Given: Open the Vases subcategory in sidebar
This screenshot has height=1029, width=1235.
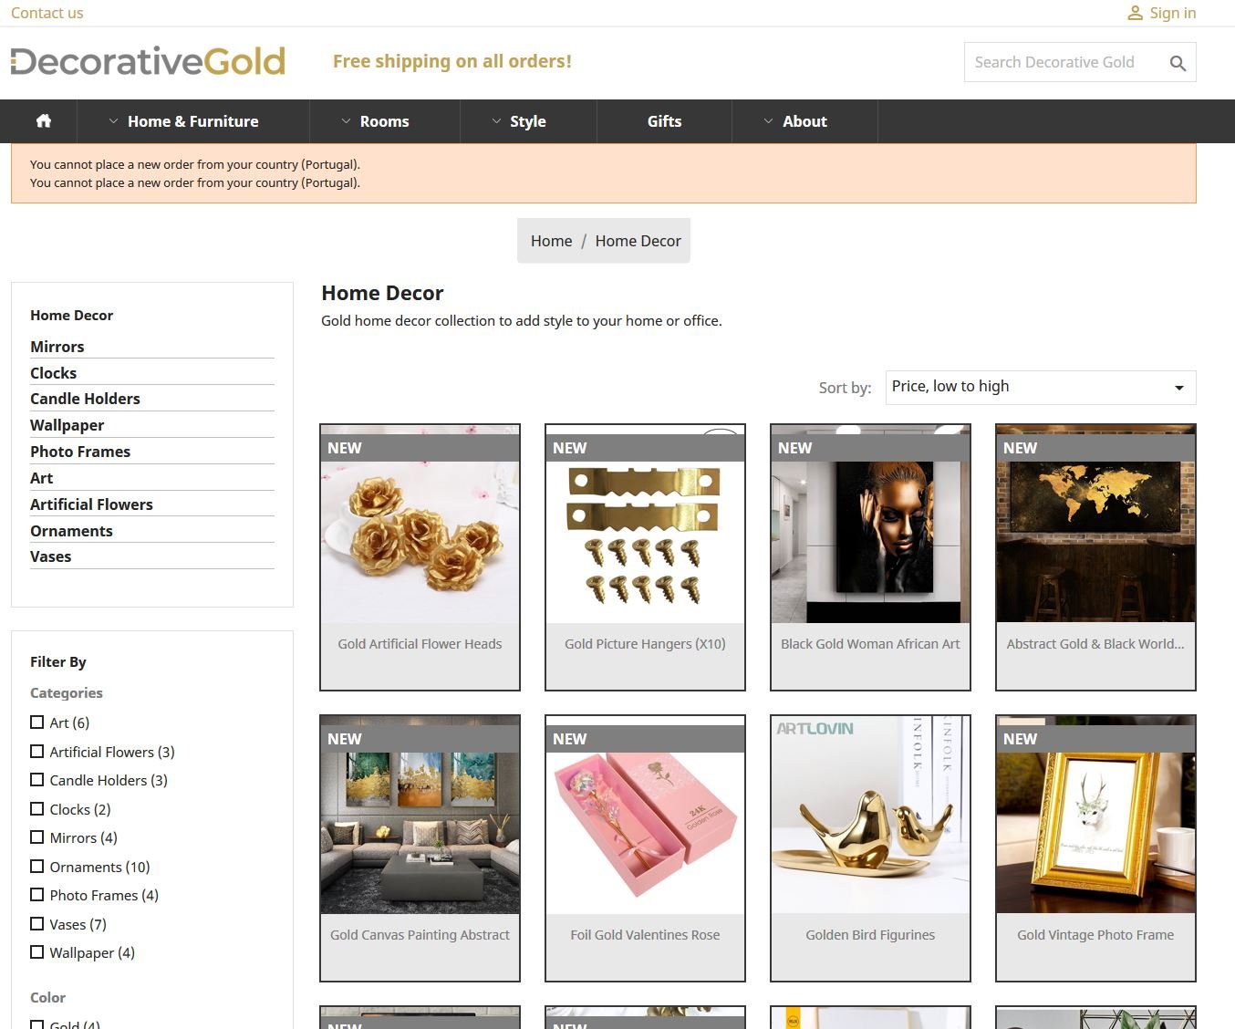Looking at the screenshot, I should point(50,556).
